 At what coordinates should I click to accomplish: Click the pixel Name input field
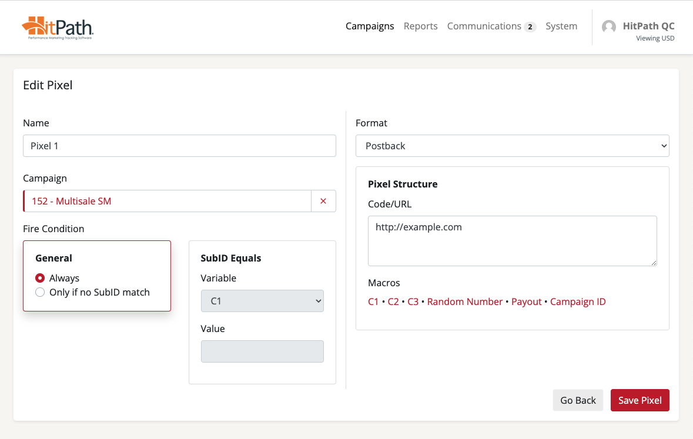(179, 146)
